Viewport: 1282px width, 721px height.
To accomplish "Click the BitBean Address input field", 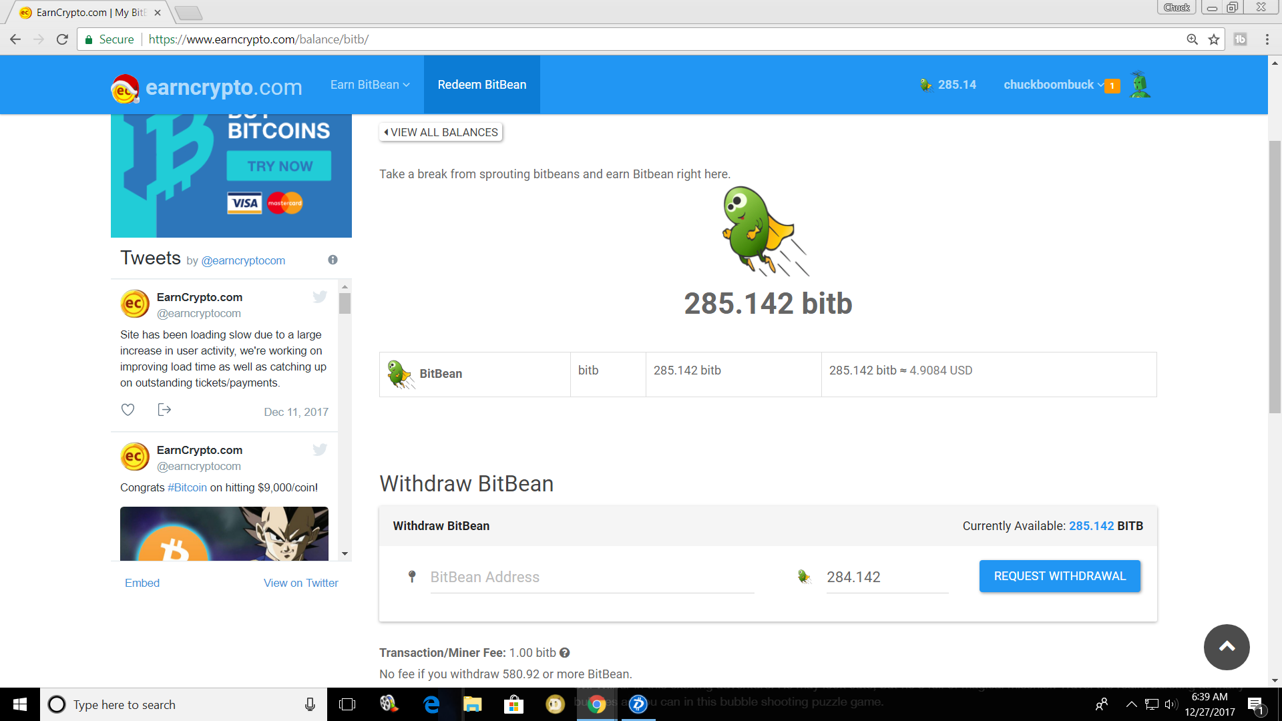I will coord(591,577).
